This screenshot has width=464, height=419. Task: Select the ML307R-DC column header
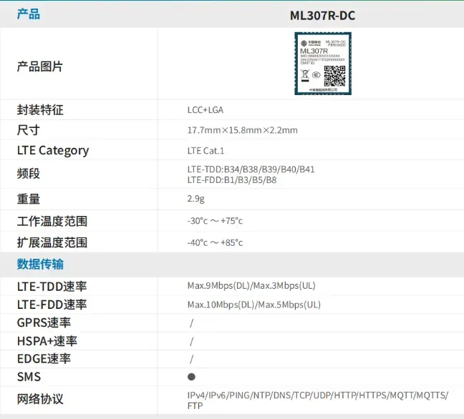(x=322, y=16)
